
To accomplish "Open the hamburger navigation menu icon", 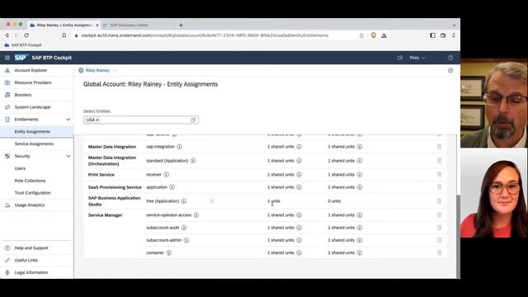I will 7,58.
